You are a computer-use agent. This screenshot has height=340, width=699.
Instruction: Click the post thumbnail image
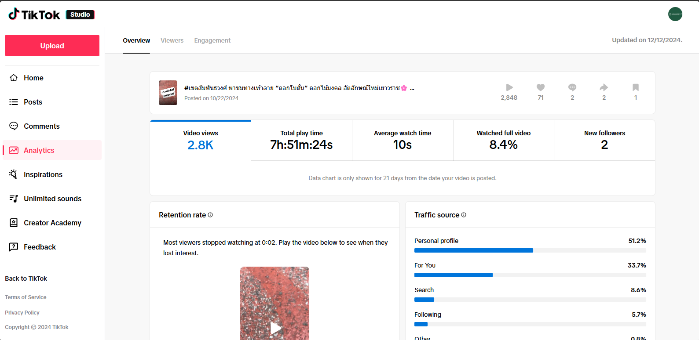pos(168,93)
